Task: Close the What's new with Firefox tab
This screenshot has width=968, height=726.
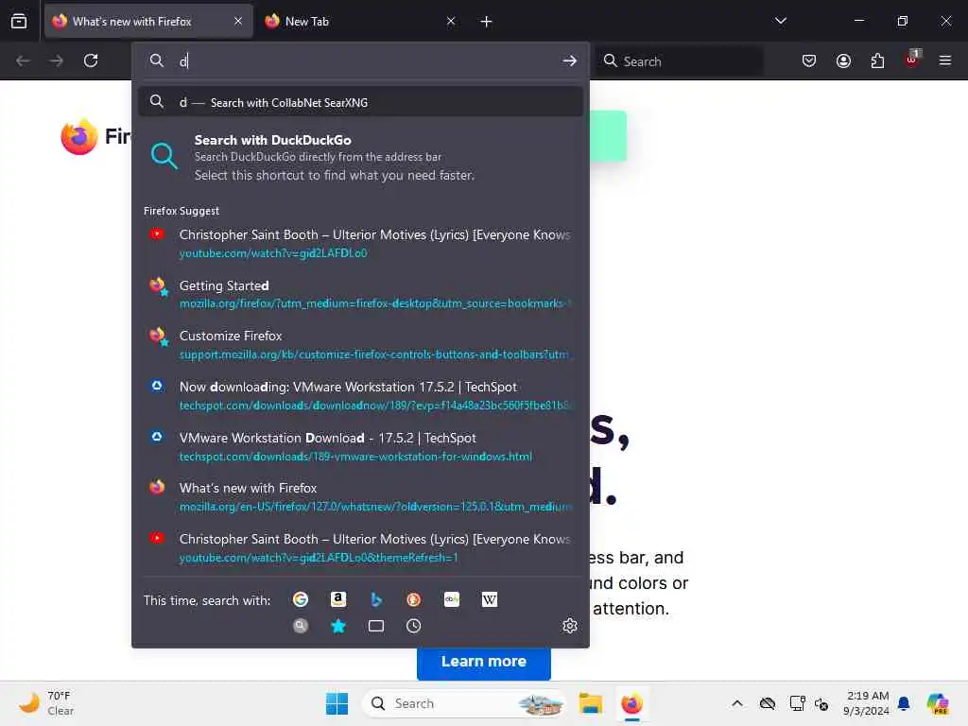Action: [x=238, y=21]
